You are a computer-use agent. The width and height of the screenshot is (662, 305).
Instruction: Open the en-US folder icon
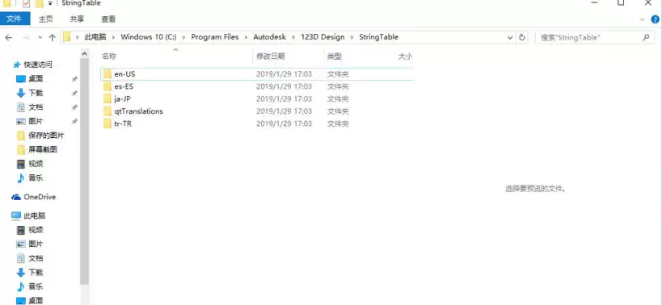pos(107,74)
